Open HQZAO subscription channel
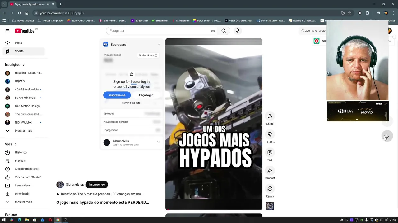The width and height of the screenshot is (398, 223). pyautogui.click(x=24, y=81)
